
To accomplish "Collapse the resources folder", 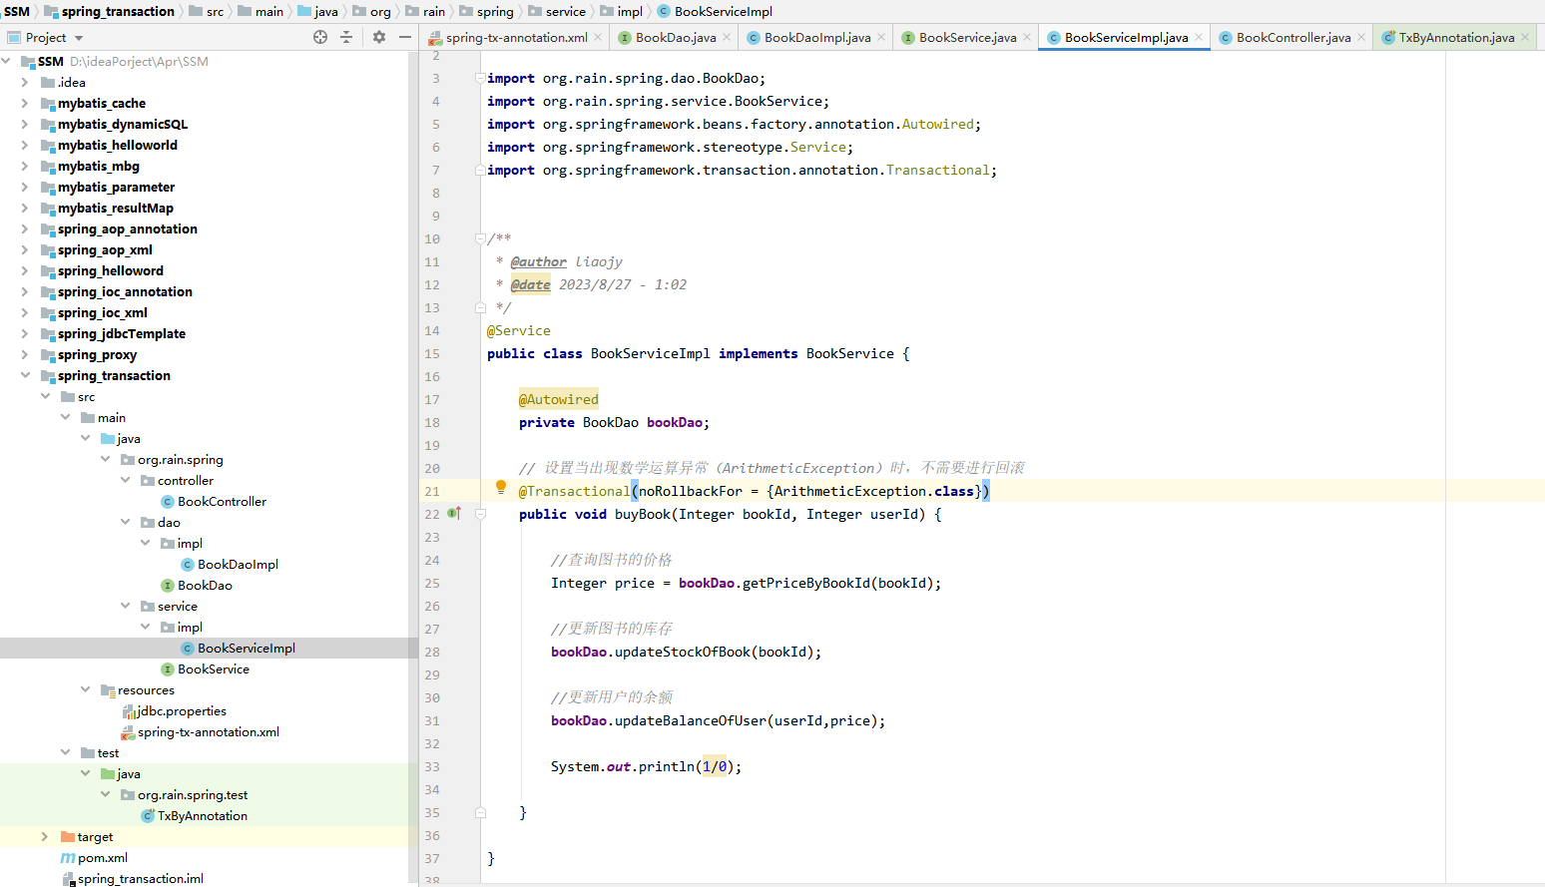I will click(x=85, y=689).
